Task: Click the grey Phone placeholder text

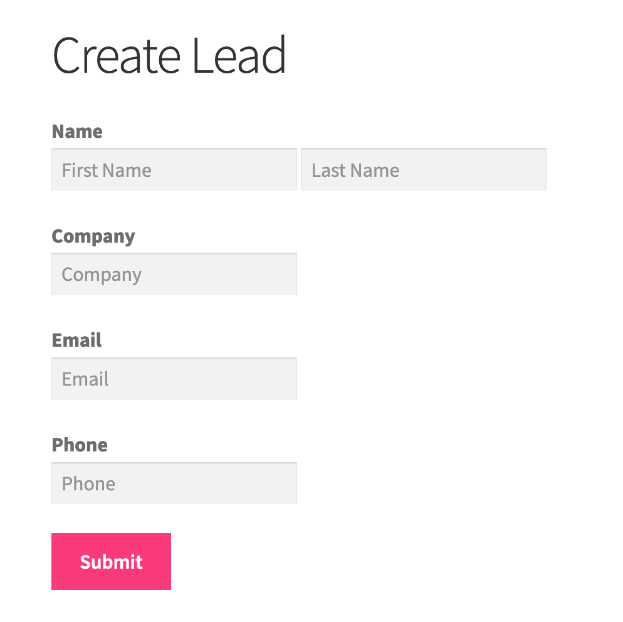Action: tap(88, 483)
